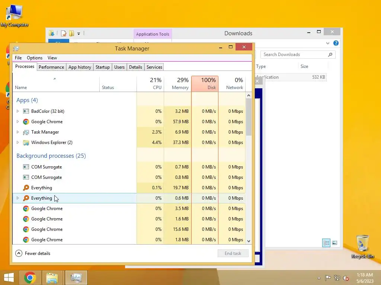
Task: Click New Folder icon in Downloads toolbar
Action: [71, 33]
